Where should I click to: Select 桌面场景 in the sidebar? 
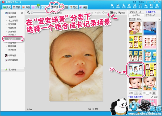12,32
